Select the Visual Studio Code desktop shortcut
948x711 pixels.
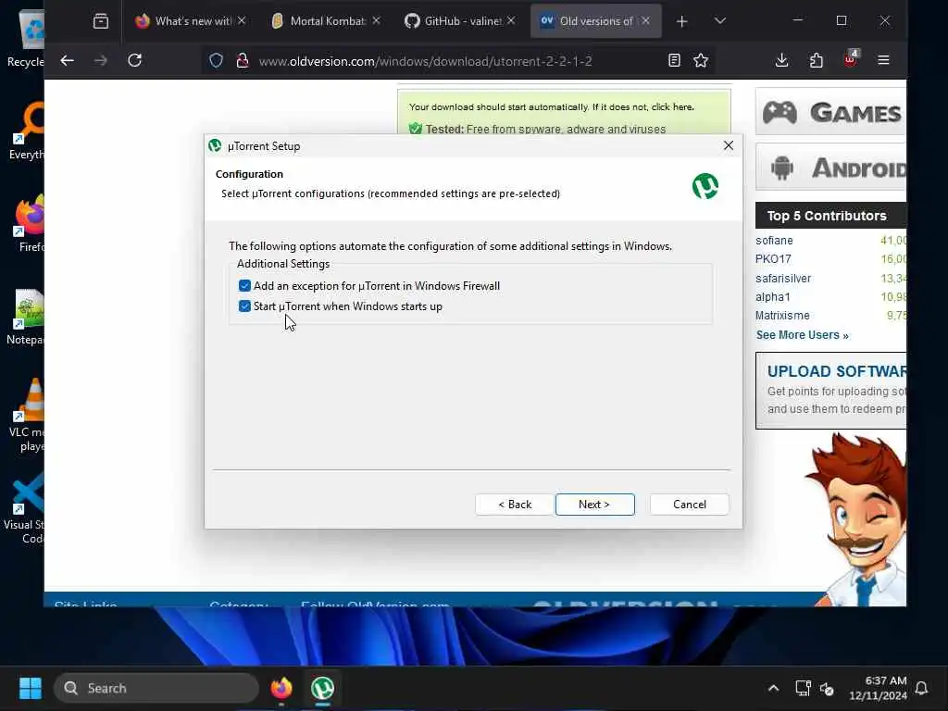(x=24, y=508)
